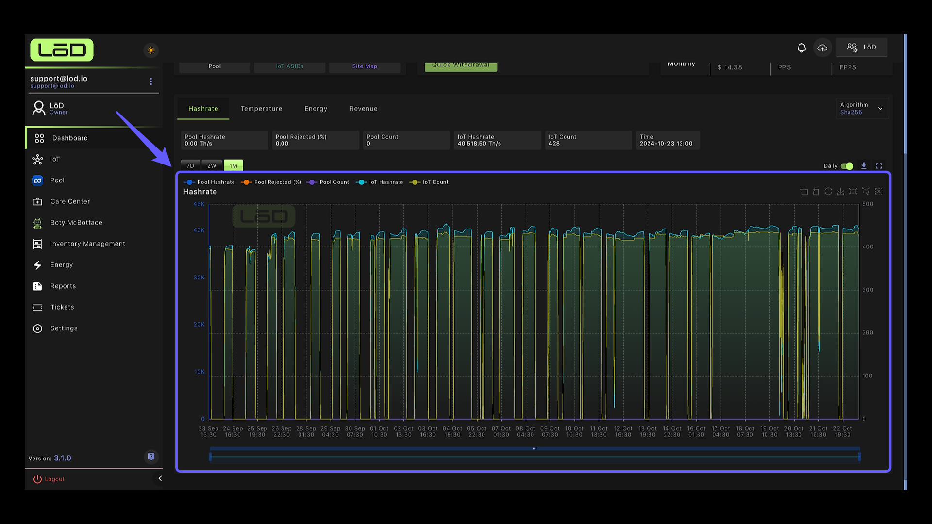Open the LoD user account button

(862, 48)
